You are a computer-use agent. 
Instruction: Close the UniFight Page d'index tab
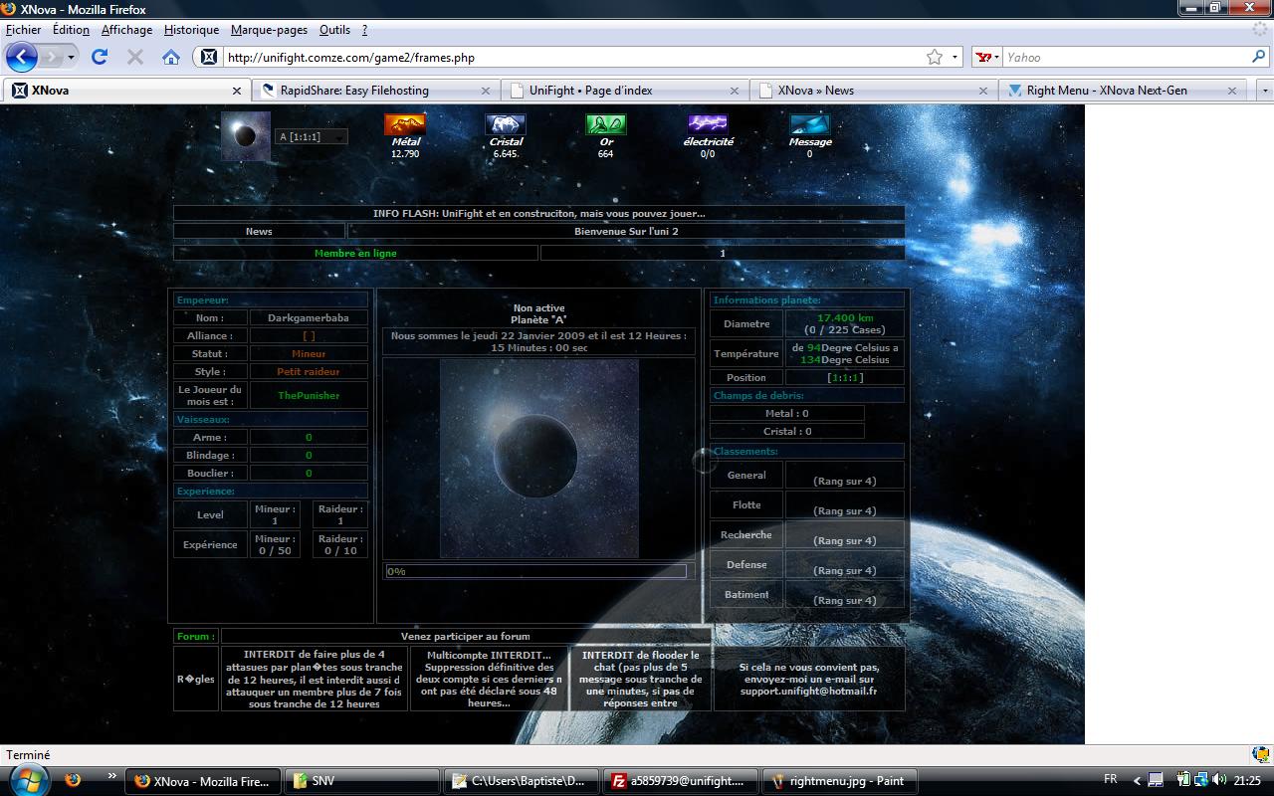coord(735,90)
